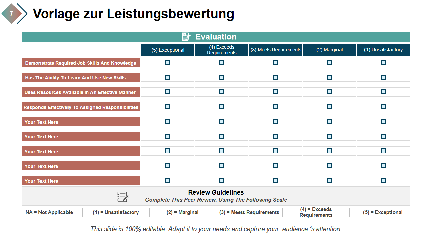Viewport: 432px width, 243px height.
Task: Check Exceeds Requirements for Demonstrate Required Job Skills
Action: tap(222, 62)
